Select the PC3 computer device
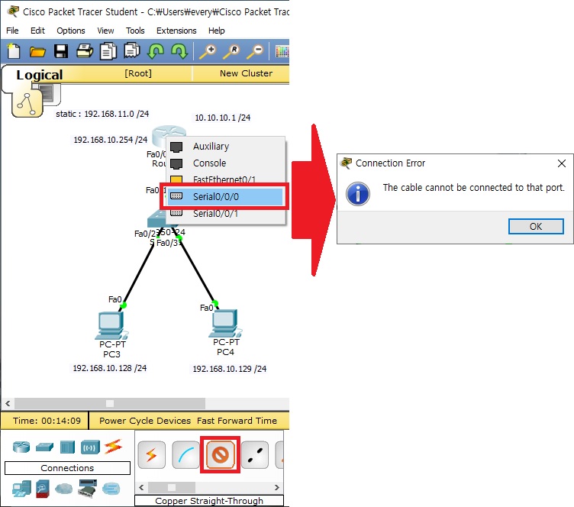Viewport: 574px width, 507px height. pyautogui.click(x=111, y=326)
